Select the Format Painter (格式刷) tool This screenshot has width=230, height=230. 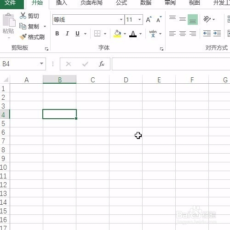(x=32, y=37)
